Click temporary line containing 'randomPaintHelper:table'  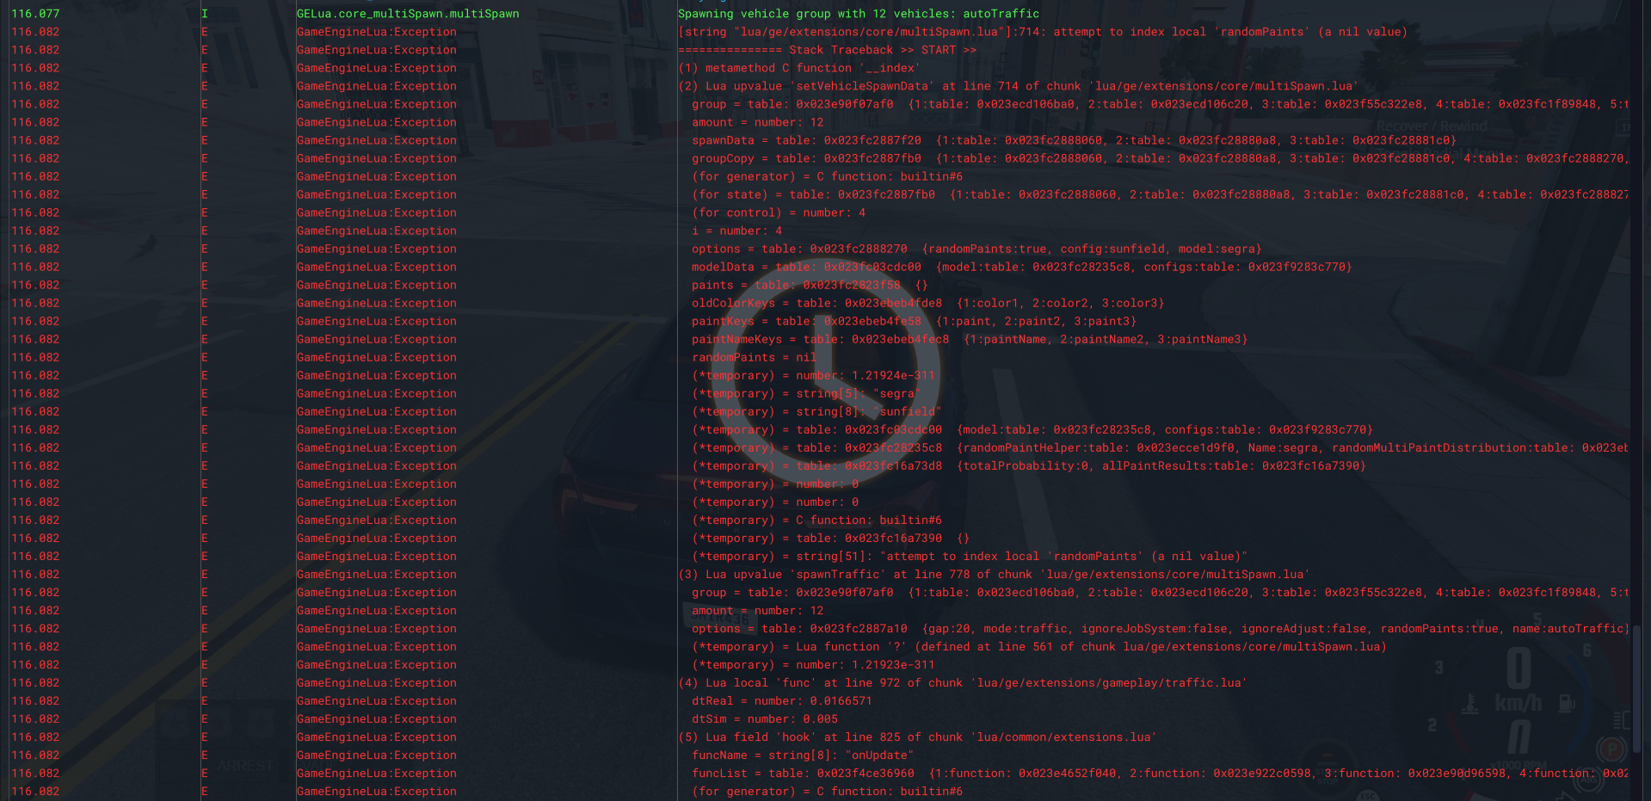tap(1161, 447)
